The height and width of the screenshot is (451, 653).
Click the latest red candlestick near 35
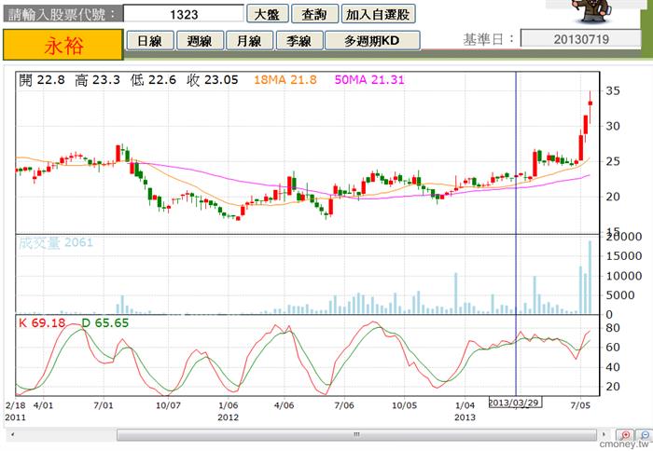click(x=590, y=103)
